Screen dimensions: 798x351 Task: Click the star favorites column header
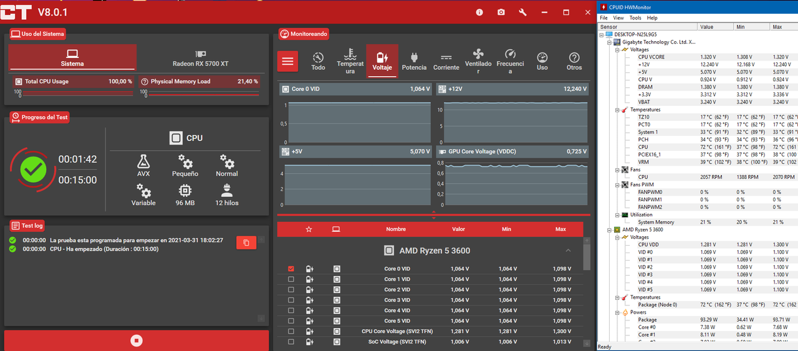click(309, 229)
